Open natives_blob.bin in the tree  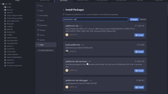click(12, 38)
